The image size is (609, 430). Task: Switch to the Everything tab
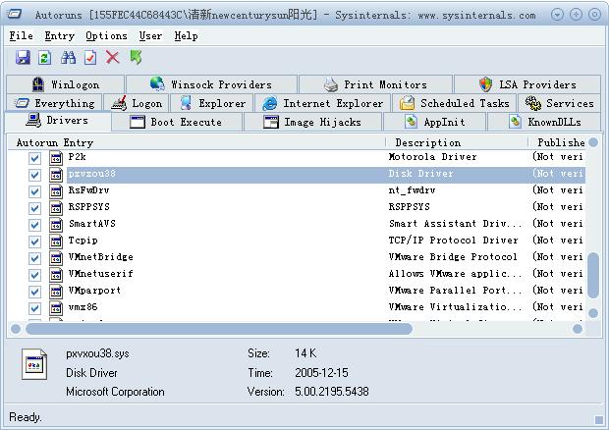54,103
